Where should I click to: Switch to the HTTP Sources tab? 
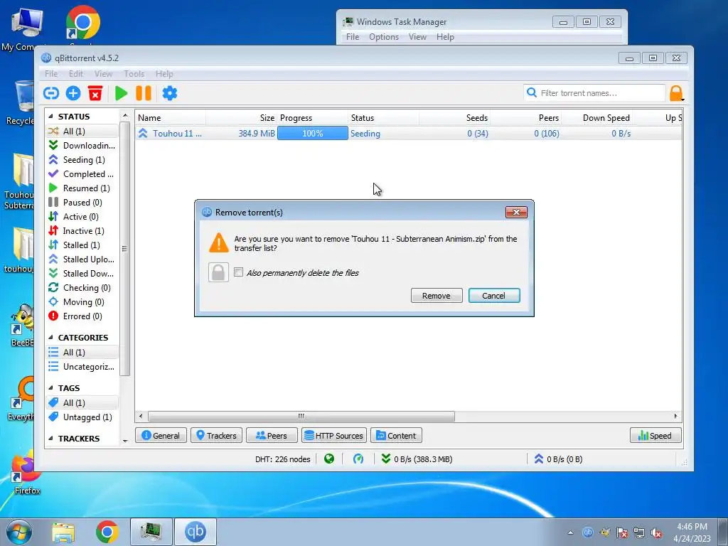pos(334,436)
